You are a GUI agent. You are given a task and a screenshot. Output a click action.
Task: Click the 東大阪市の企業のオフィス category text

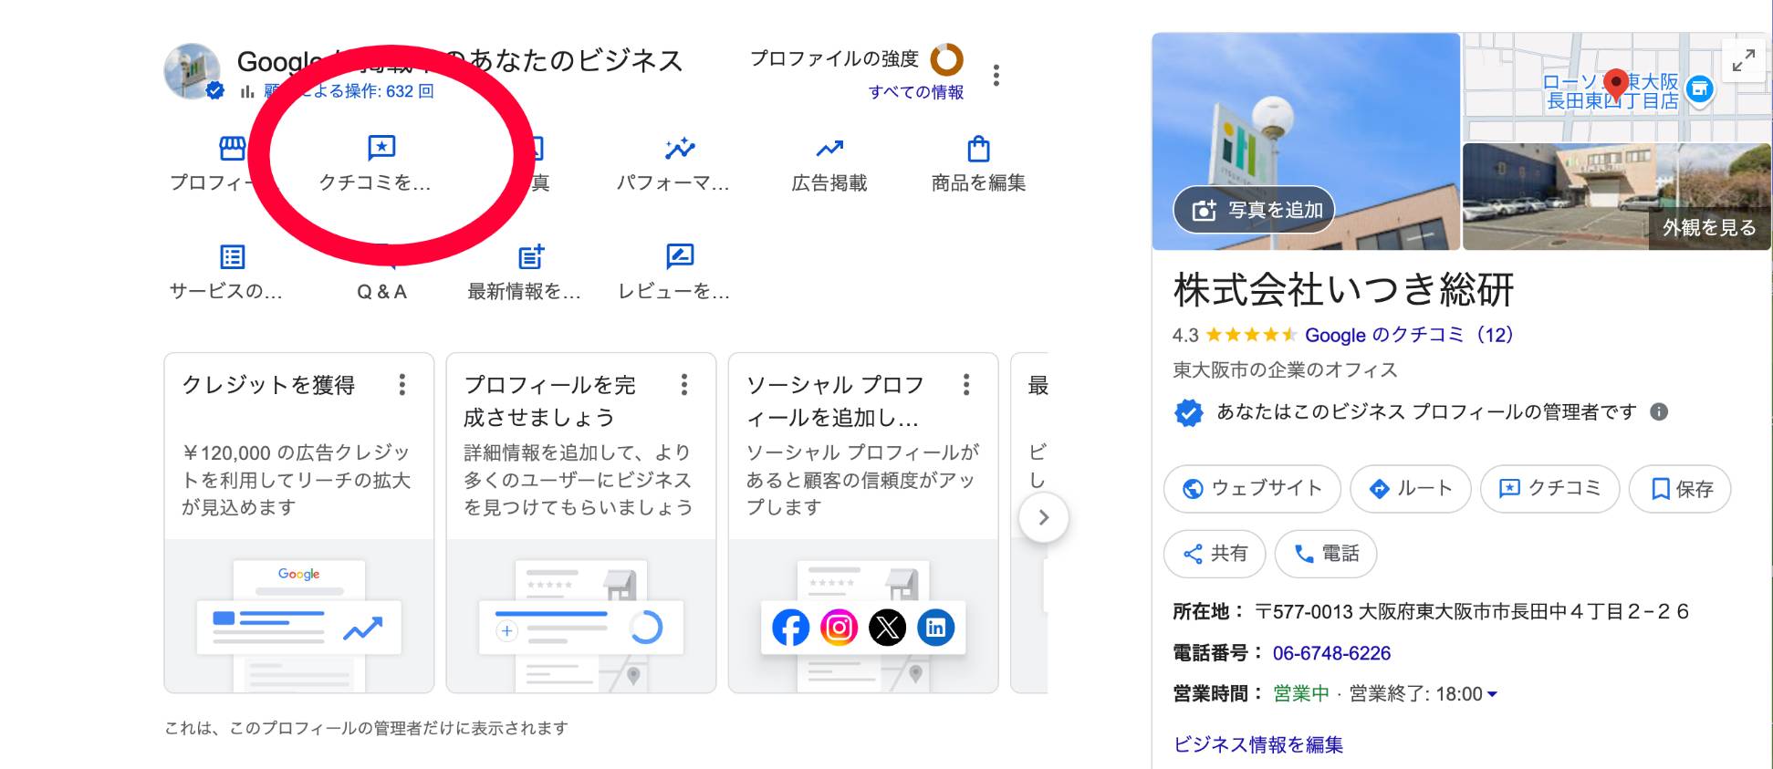[x=1285, y=370]
